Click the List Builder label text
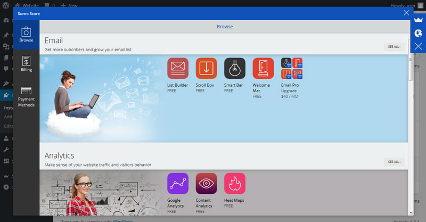This screenshot has height=222, width=426. [x=177, y=85]
